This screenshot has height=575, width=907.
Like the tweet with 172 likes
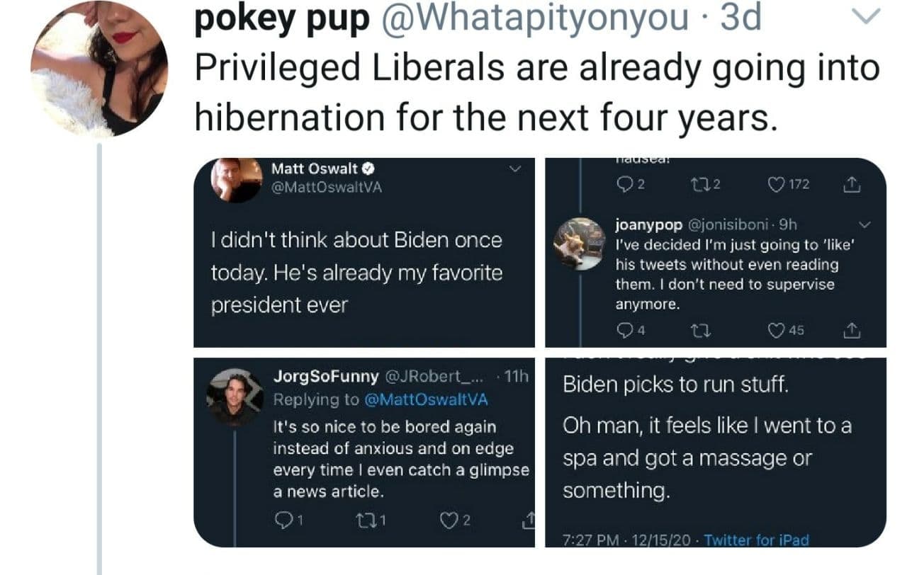[777, 185]
